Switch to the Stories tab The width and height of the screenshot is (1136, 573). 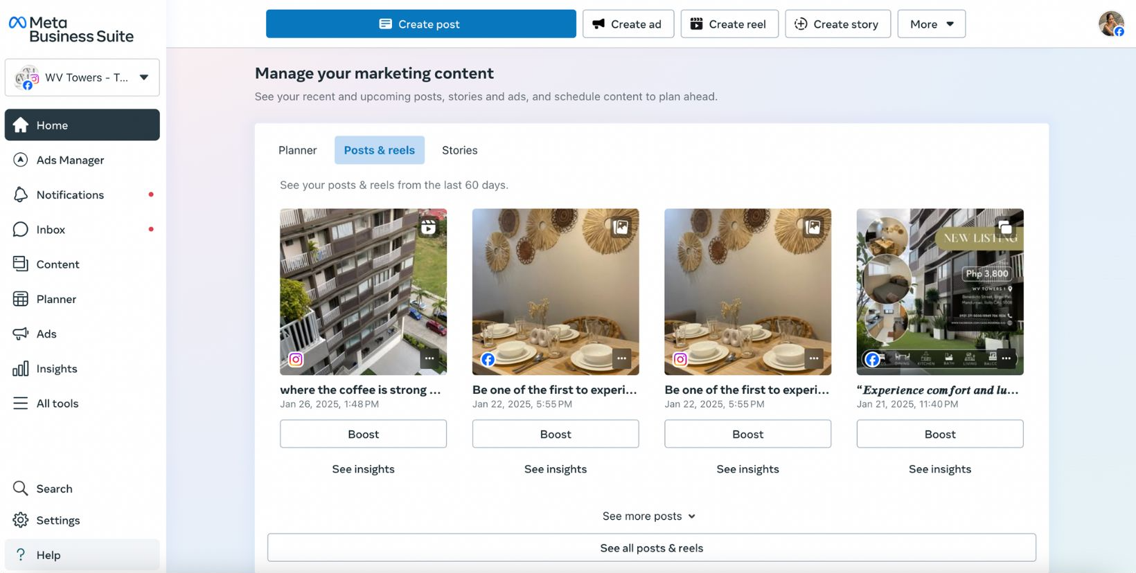(460, 150)
